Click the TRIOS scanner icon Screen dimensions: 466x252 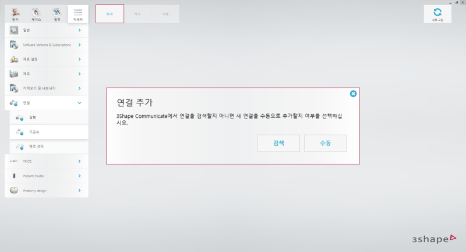[13, 161]
